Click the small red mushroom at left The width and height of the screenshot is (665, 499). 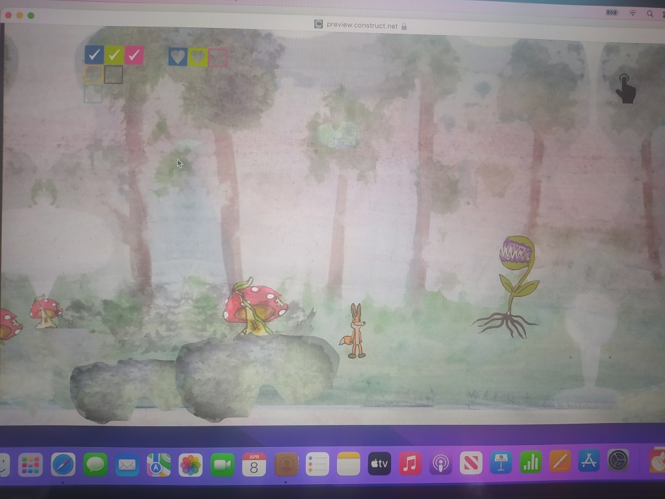click(x=46, y=311)
